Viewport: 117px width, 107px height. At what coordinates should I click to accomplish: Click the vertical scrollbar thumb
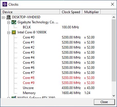pos(114,51)
